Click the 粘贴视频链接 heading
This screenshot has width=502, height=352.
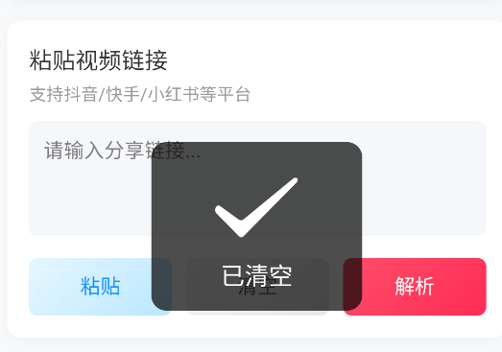(98, 60)
